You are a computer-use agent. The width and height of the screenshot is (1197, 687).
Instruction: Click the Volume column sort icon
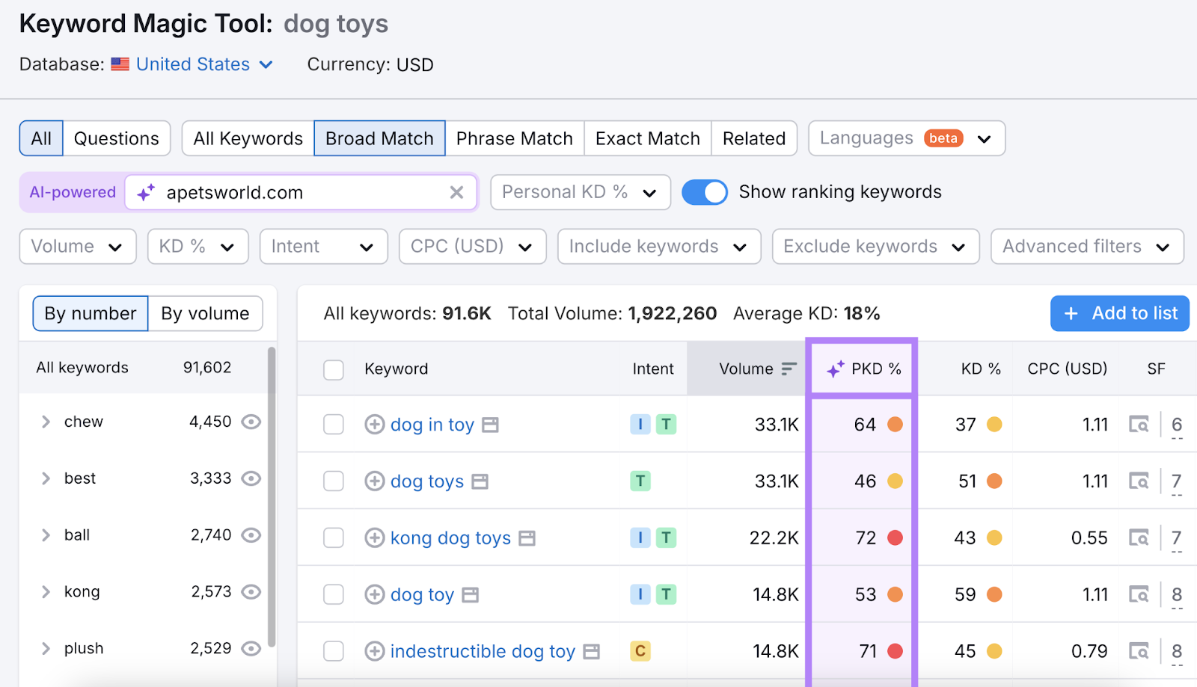pyautogui.click(x=789, y=369)
